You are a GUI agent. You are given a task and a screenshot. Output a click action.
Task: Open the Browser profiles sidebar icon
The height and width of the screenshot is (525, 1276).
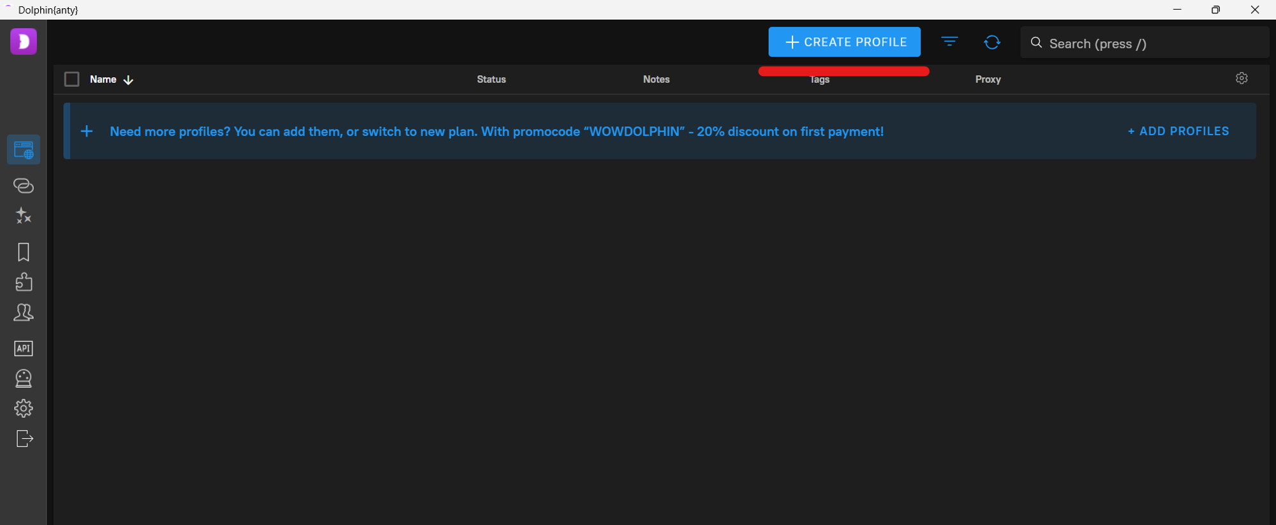[24, 150]
